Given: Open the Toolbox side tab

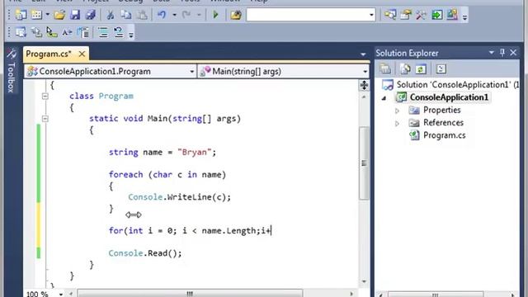Looking at the screenshot, I should tap(11, 71).
